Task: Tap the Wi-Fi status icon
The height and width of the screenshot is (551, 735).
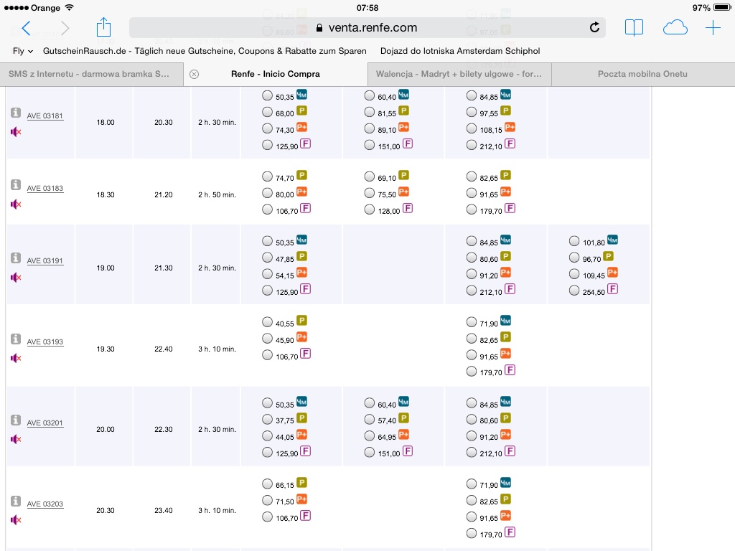Action: click(x=70, y=7)
